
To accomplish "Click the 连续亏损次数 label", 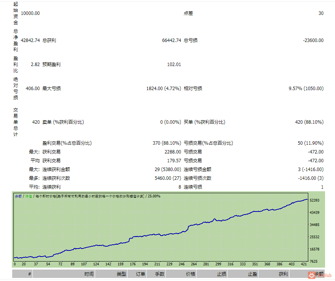I will 197,178.
